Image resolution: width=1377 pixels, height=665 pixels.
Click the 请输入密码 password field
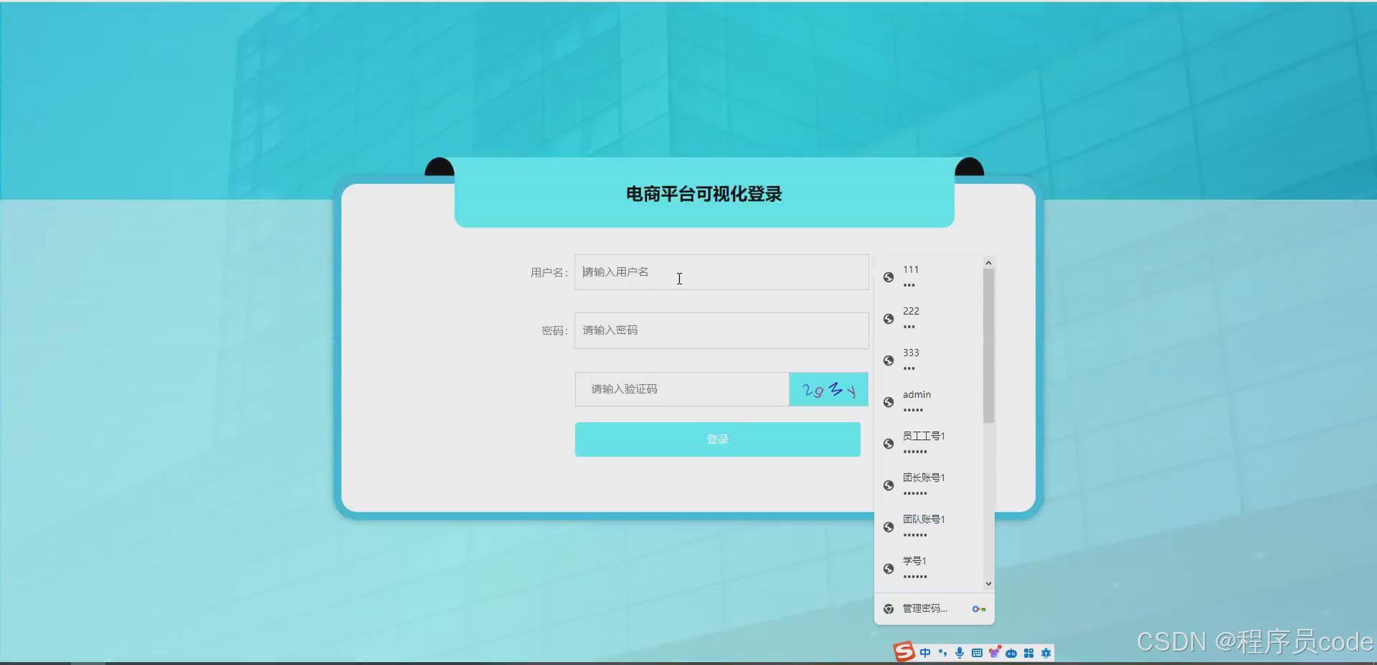(x=720, y=330)
